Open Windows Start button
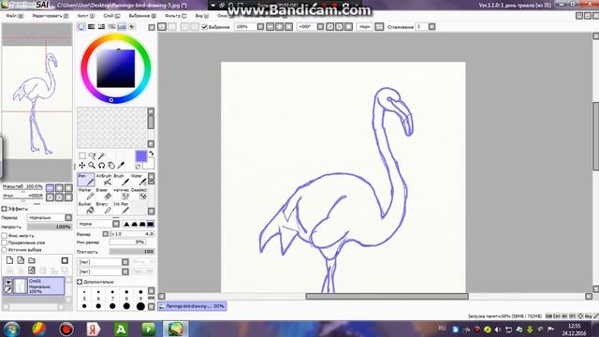 click(12, 329)
